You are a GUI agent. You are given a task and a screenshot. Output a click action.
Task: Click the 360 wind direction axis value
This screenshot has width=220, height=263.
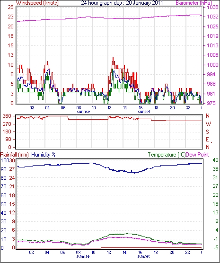click(7, 116)
